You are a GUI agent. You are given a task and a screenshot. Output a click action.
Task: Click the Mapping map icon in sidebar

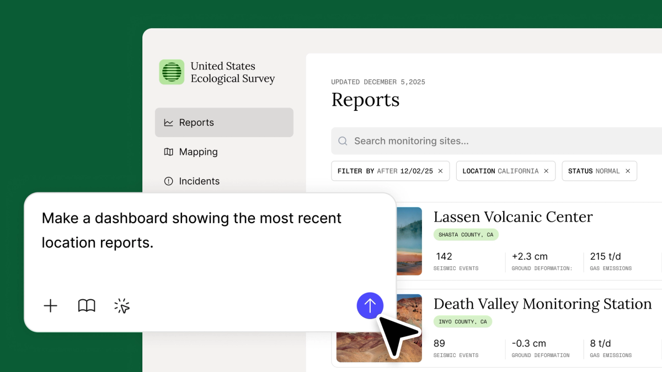tap(169, 152)
